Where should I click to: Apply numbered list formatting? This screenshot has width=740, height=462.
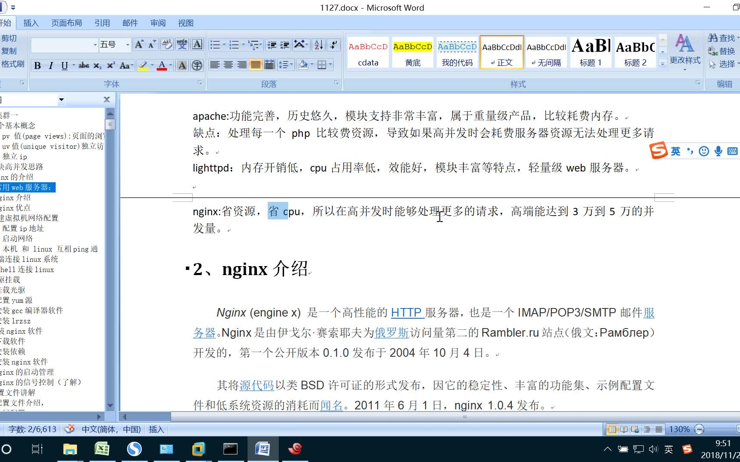(234, 44)
